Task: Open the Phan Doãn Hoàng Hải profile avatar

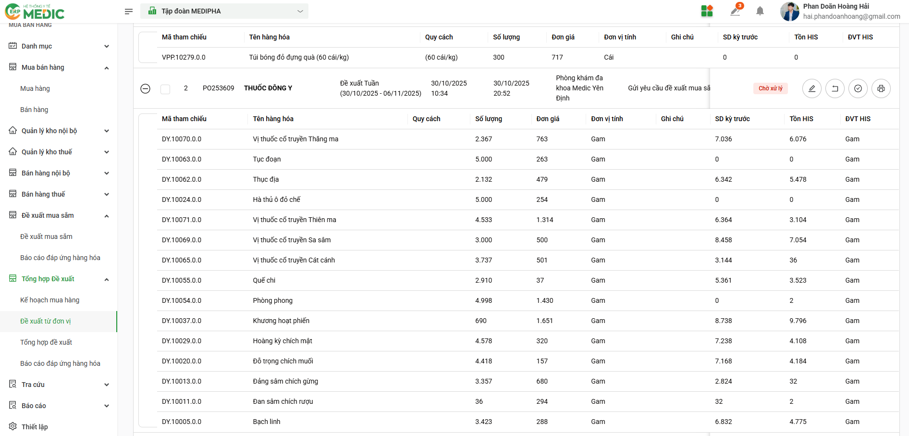Action: point(789,11)
